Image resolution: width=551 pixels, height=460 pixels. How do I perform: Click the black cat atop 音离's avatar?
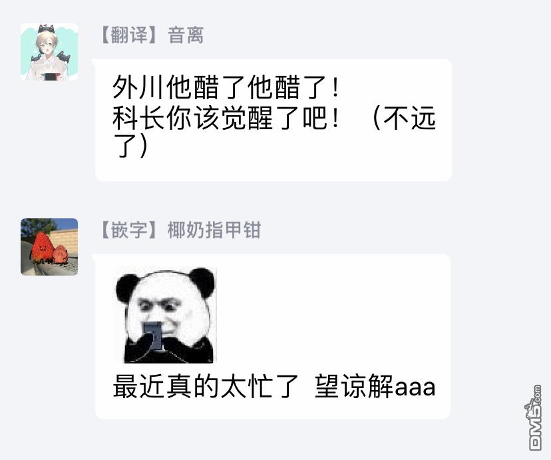[x=46, y=29]
